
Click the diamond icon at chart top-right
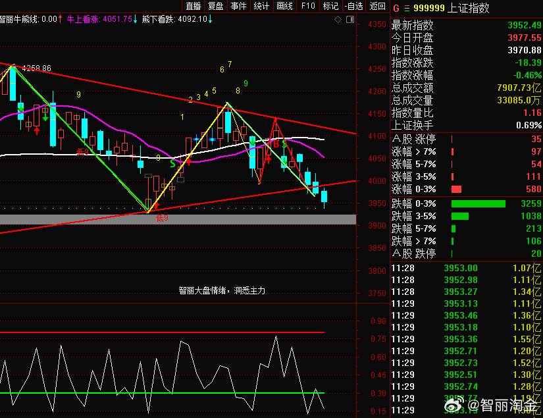tap(338, 20)
